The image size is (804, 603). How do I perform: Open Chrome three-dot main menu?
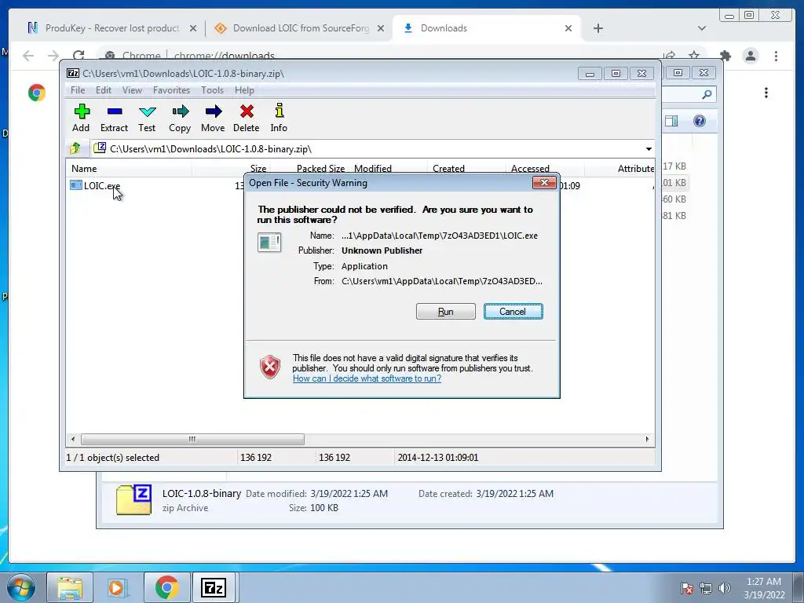pos(777,56)
